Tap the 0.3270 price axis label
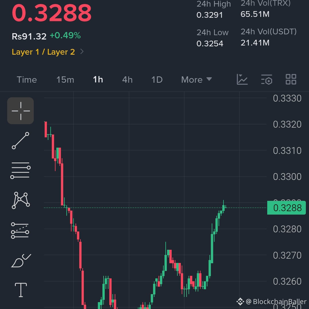The image size is (309, 309). point(287,255)
